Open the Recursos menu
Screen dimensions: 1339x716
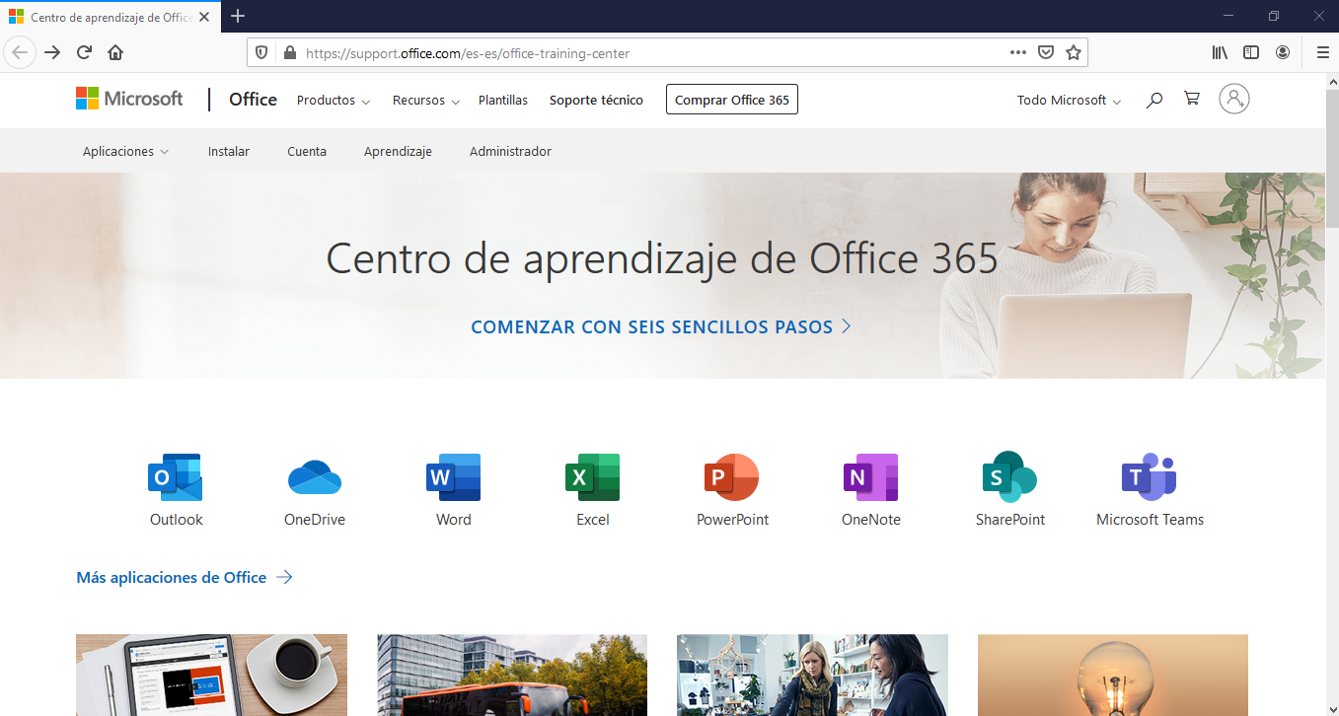click(424, 100)
